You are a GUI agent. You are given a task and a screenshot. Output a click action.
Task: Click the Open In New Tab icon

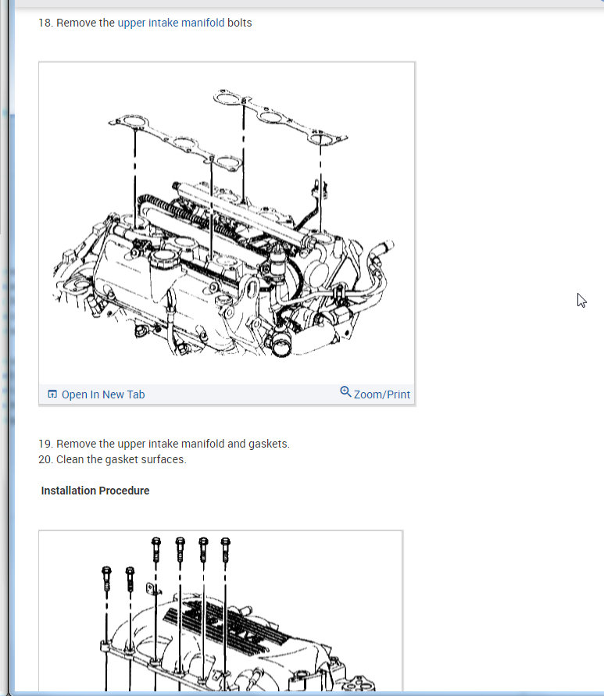pyautogui.click(x=52, y=394)
